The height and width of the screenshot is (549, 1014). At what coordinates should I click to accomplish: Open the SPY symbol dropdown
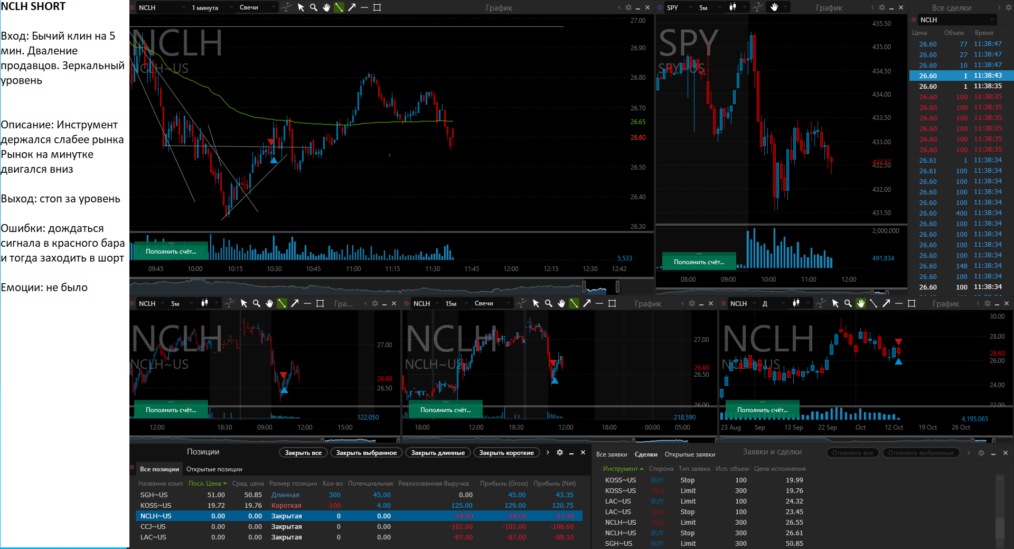coord(679,7)
